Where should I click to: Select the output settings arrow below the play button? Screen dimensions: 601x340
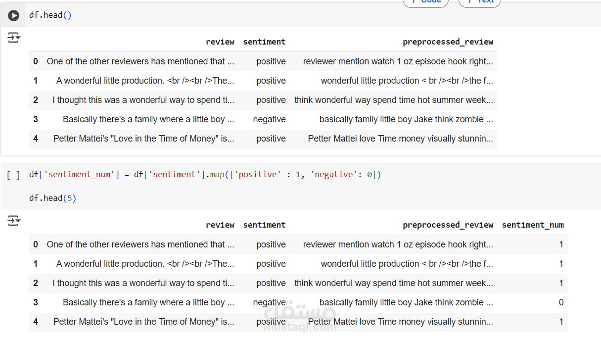tap(13, 37)
